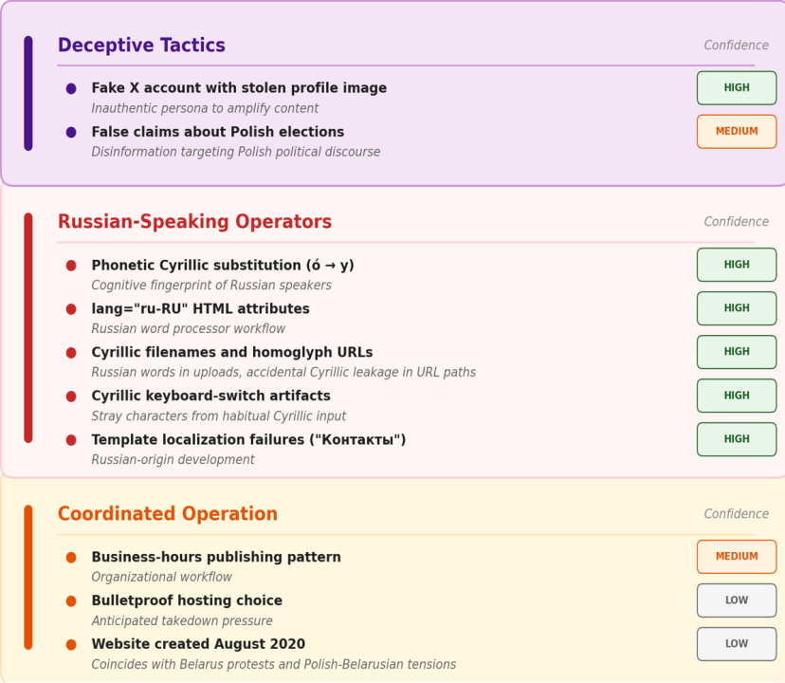Click MEDIUM badge for False claims about elections

[x=736, y=132]
